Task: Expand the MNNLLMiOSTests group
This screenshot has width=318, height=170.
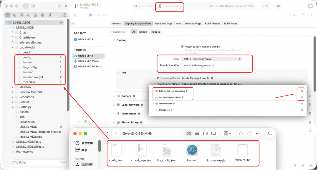Action: 9,142
